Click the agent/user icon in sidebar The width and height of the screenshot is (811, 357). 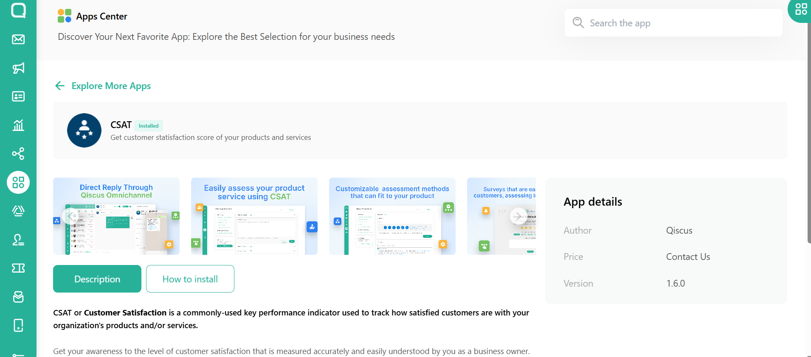click(18, 240)
